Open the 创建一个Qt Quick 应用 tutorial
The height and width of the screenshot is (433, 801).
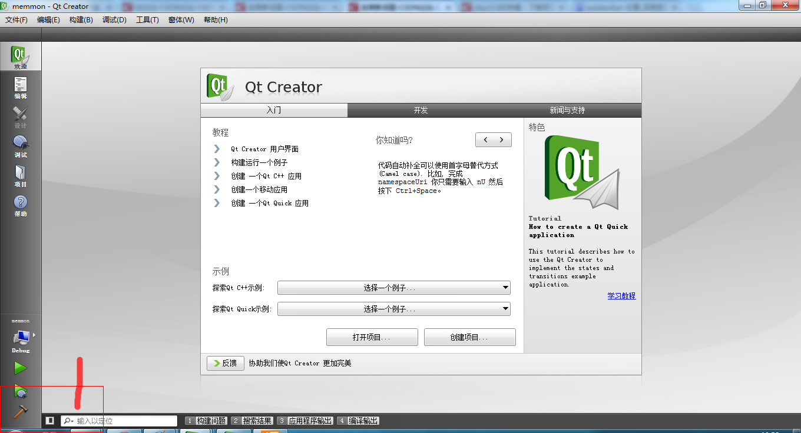click(270, 203)
